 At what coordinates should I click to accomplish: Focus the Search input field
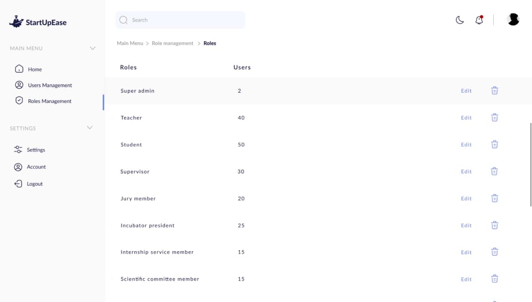(x=180, y=20)
